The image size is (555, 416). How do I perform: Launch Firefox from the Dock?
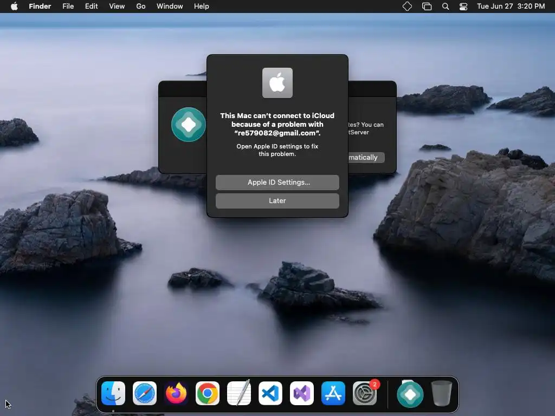click(176, 393)
